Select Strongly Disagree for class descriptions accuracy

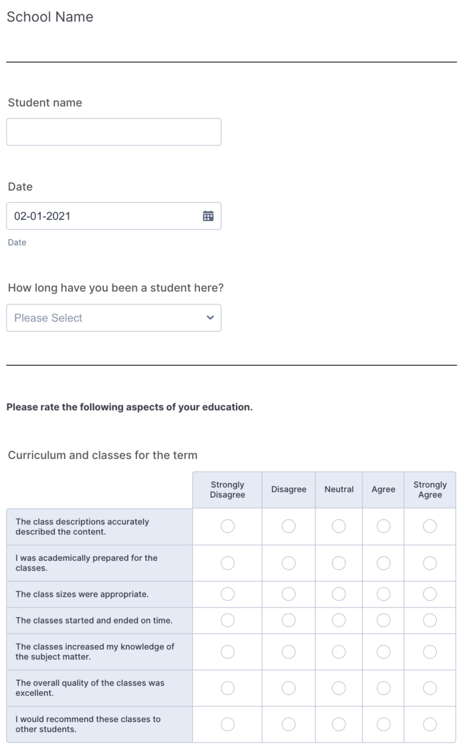click(227, 526)
